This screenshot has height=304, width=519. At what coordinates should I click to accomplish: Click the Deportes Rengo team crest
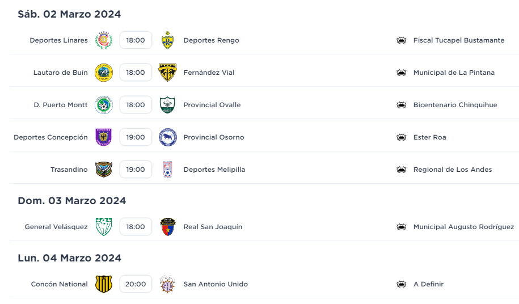[x=167, y=40]
